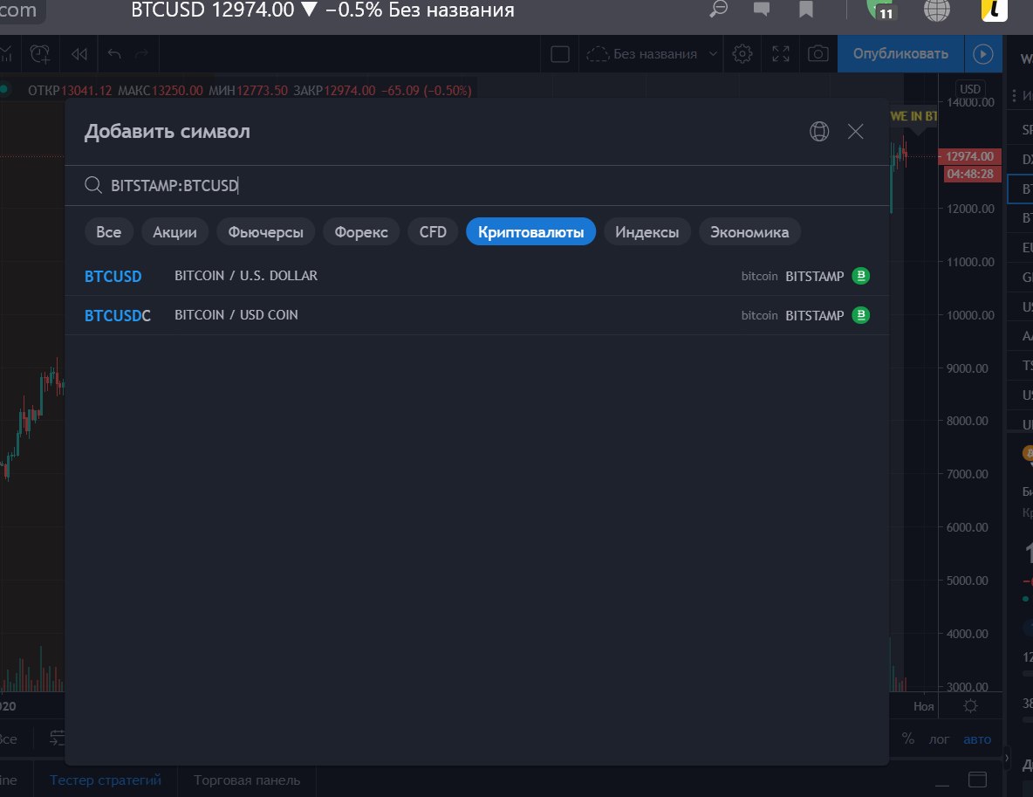The image size is (1033, 797).
Task: Select the Фьючерсы filter tab
Action: (x=265, y=232)
